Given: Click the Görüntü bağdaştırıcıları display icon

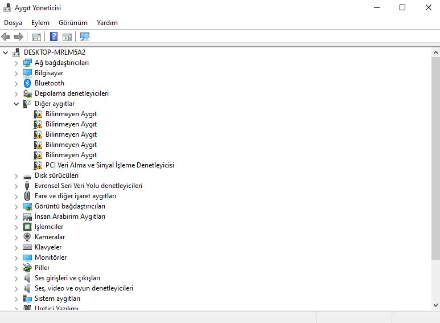Looking at the screenshot, I should pos(27,206).
